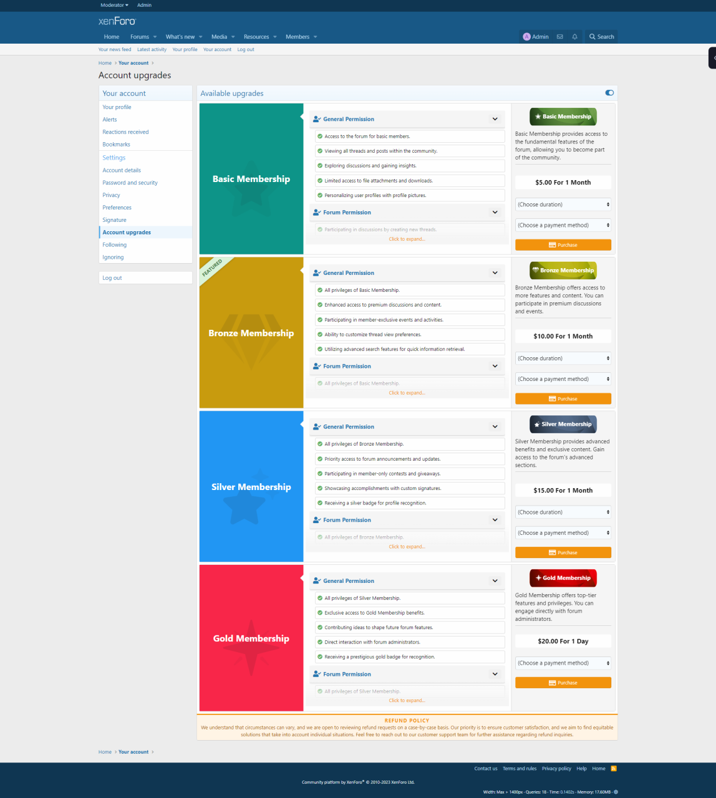Open the Moderator dropdown in top bar
716x798 pixels.
tap(114, 5)
